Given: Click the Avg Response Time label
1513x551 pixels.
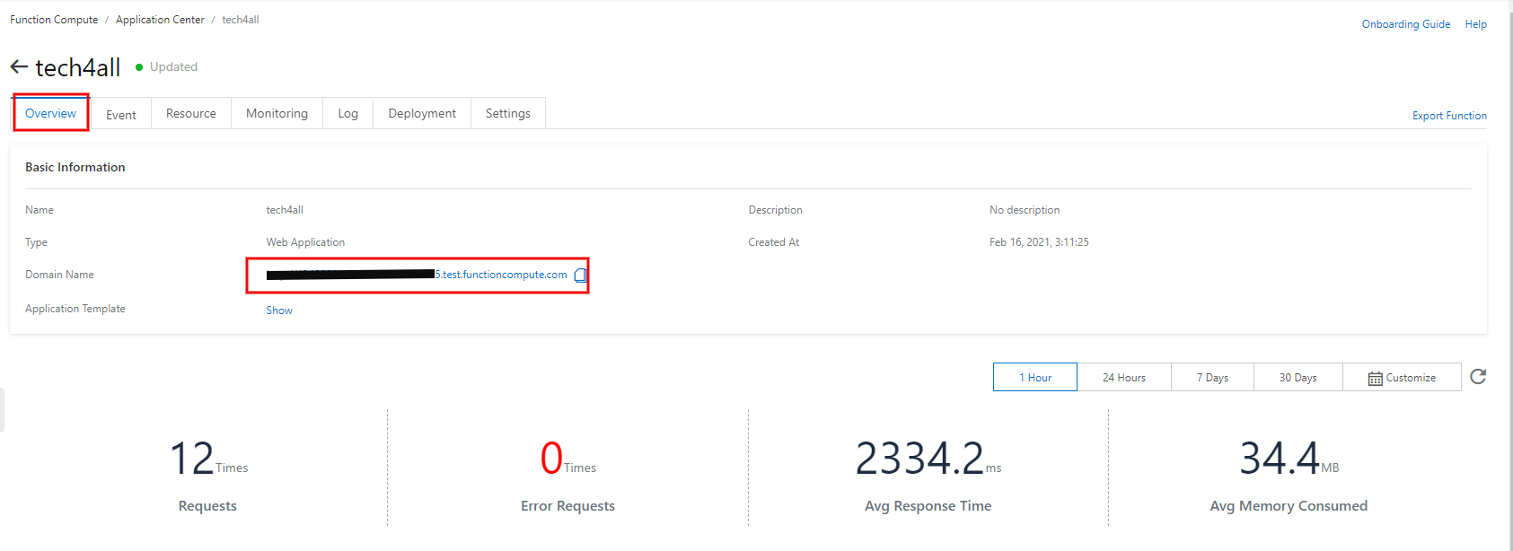Looking at the screenshot, I should (x=928, y=506).
